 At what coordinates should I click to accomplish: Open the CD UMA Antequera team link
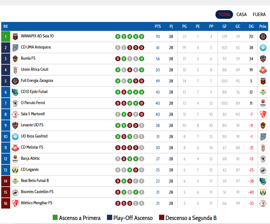[36, 47]
